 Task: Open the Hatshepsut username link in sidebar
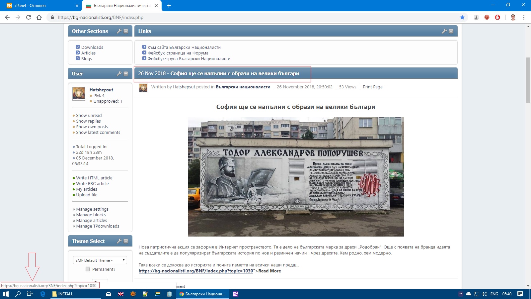click(x=101, y=90)
